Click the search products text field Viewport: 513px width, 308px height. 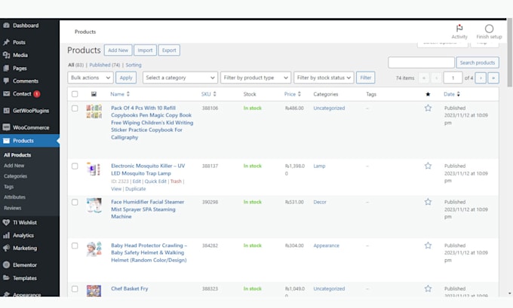[421, 63]
